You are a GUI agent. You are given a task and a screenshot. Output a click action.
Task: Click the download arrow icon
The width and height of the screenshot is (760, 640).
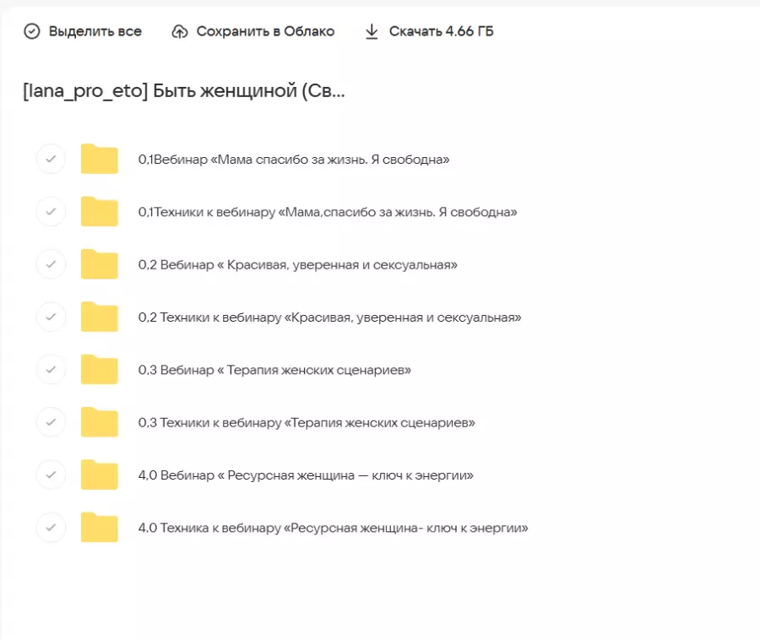click(371, 31)
